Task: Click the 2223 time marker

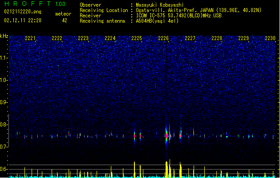Action: 83,38
